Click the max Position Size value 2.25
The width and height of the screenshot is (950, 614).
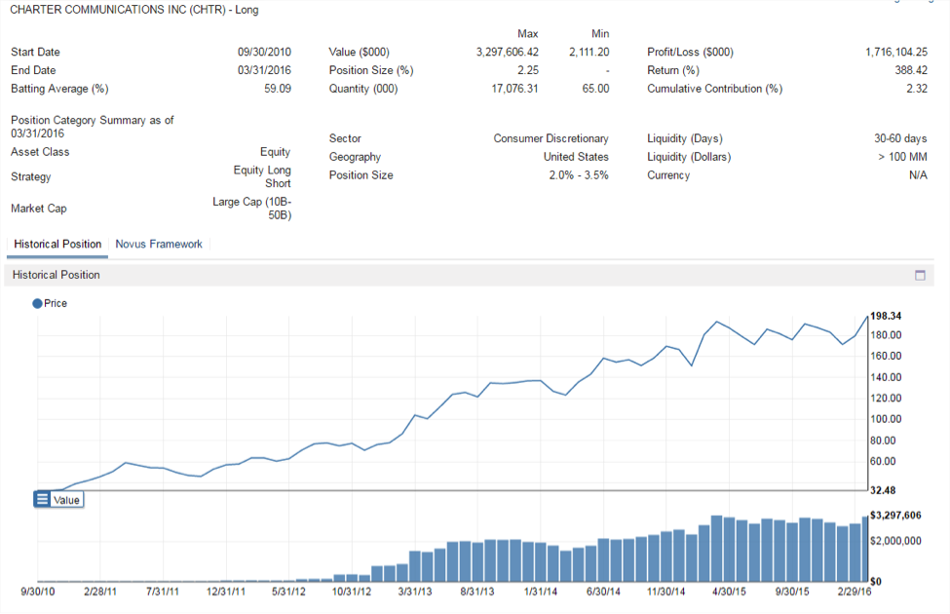528,70
